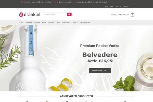Open the shopping bag cart icon
Viewport: 153px width, 102px height.
(133, 15)
